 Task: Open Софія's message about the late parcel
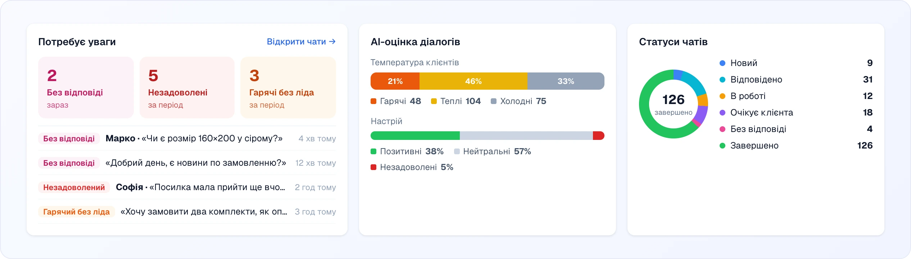[x=187, y=187]
